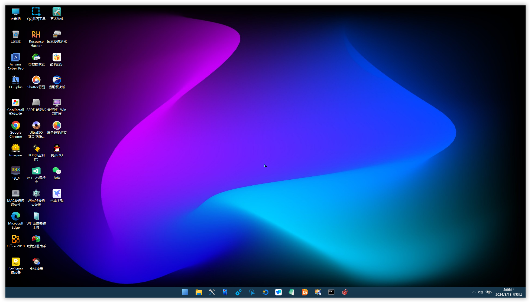Viewport: 531px width, 303px height.
Task: Select the 微信 WeChat icon
Action: pos(57,173)
